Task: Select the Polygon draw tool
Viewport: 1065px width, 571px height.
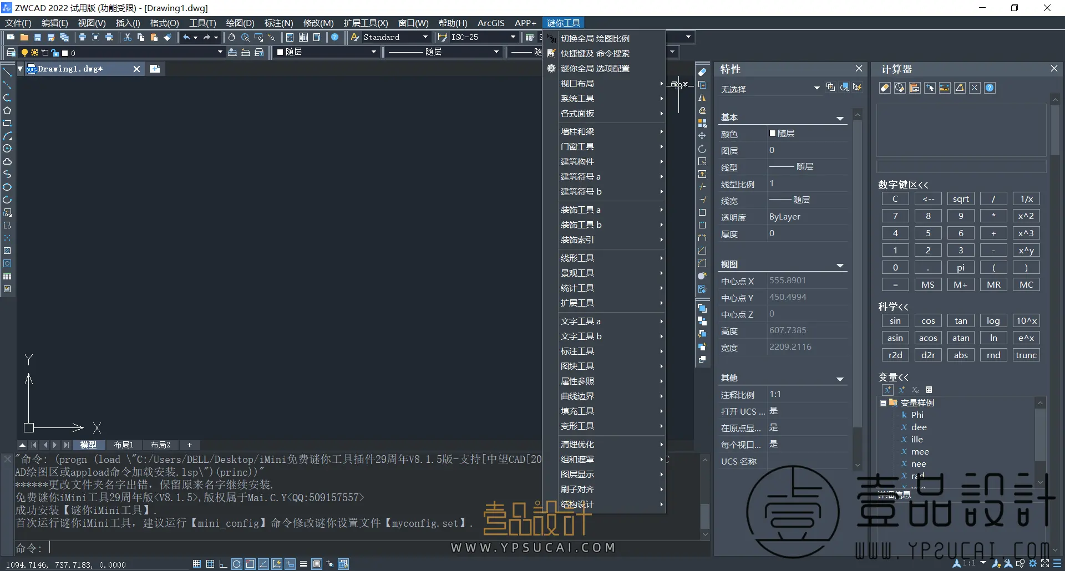Action: 7,110
